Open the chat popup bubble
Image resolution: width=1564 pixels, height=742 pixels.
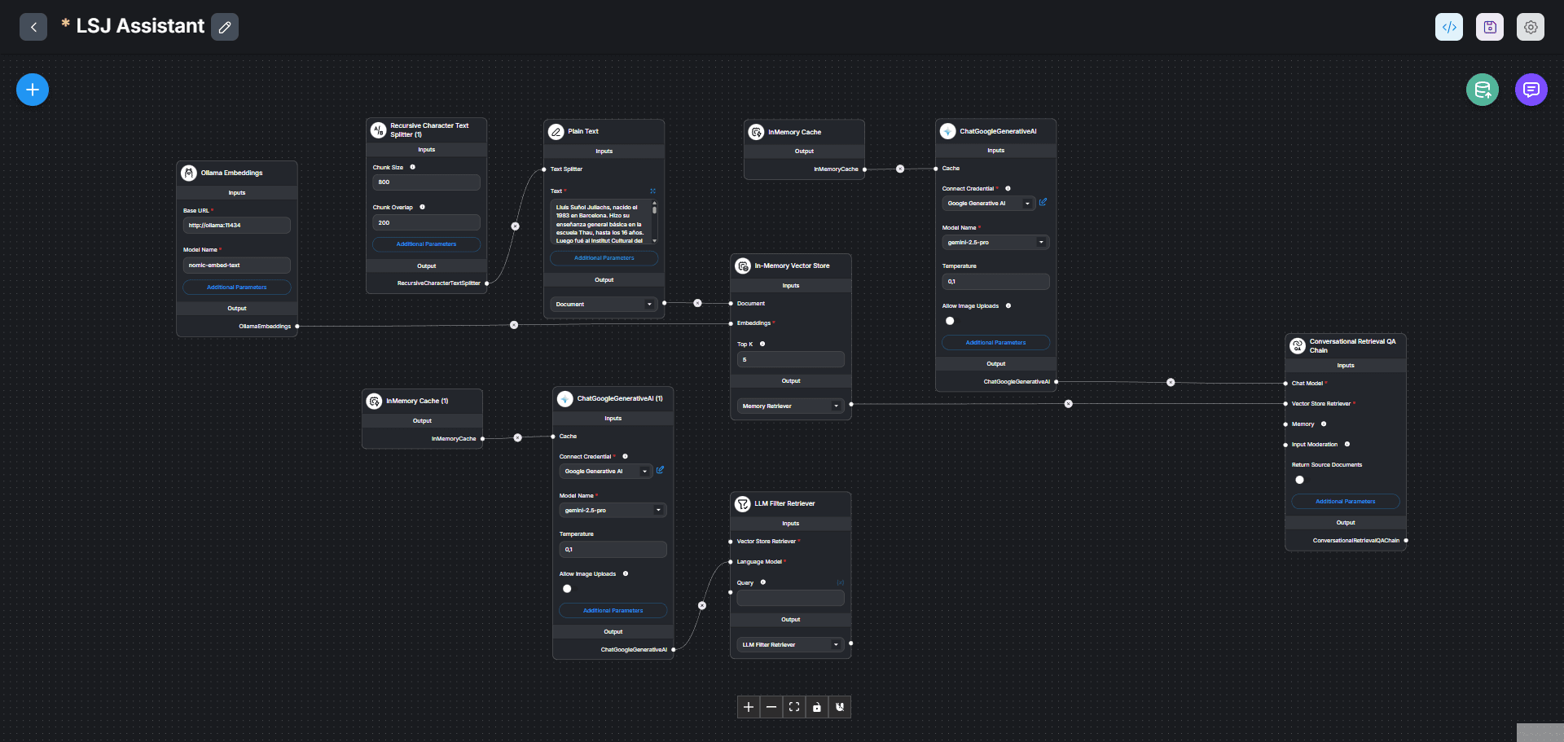click(x=1531, y=90)
